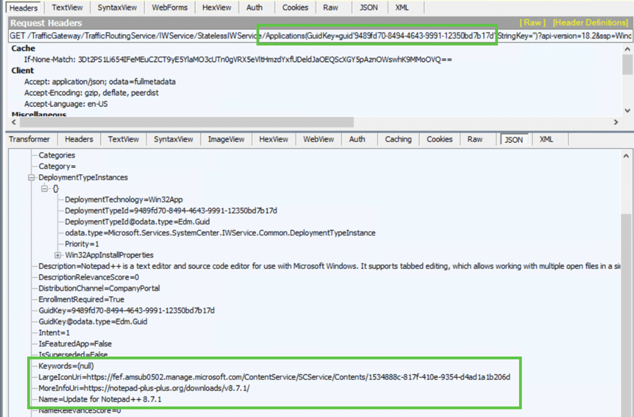Switch to the XML request tab
634x417 pixels.
401,7
